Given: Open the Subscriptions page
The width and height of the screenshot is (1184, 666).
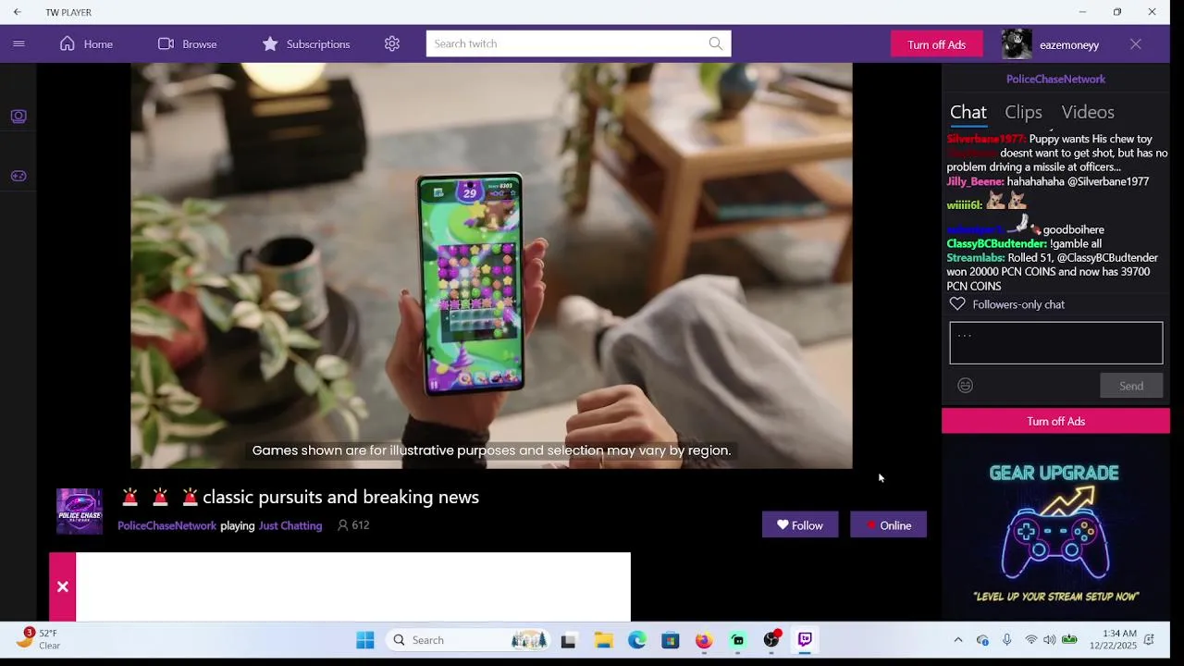Looking at the screenshot, I should (x=305, y=43).
